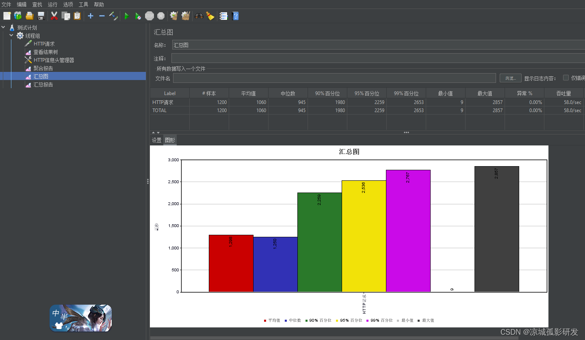This screenshot has height=340, width=585.
Task: Click the 最大值 column header
Action: (x=485, y=93)
